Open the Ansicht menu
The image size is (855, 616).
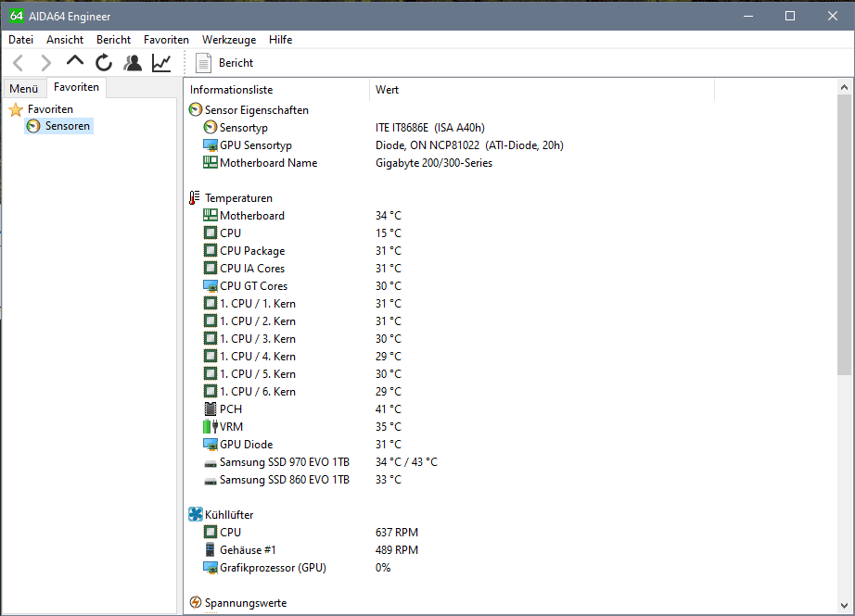65,40
